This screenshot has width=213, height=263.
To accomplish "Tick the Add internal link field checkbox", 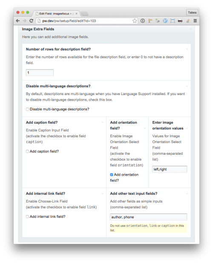I will tap(27, 217).
